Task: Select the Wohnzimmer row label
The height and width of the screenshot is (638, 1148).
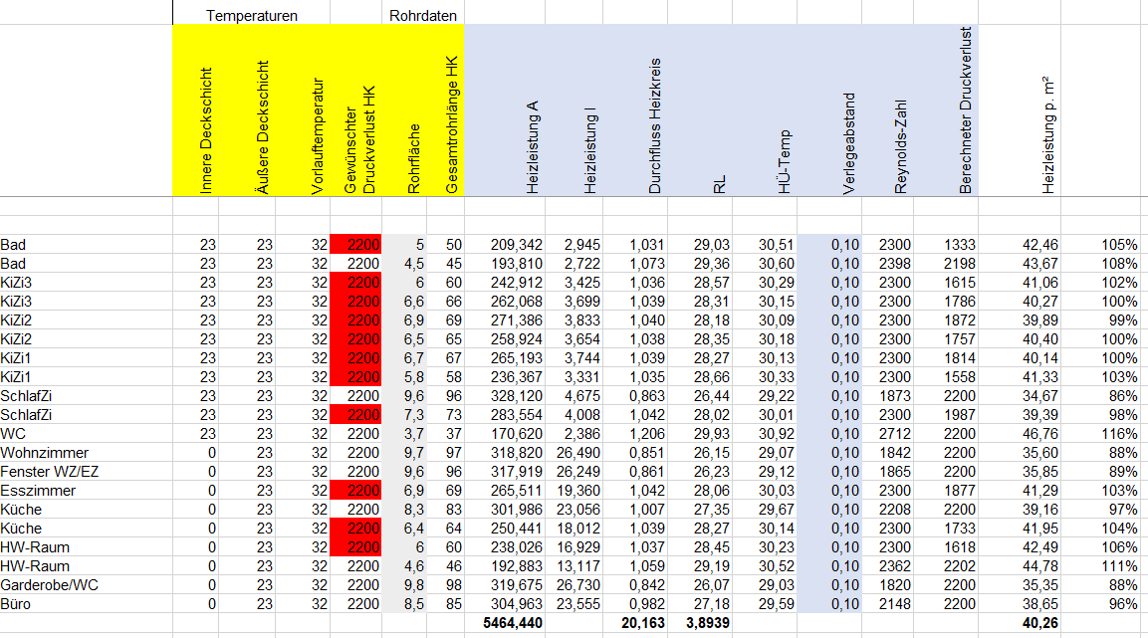Action: (x=45, y=453)
